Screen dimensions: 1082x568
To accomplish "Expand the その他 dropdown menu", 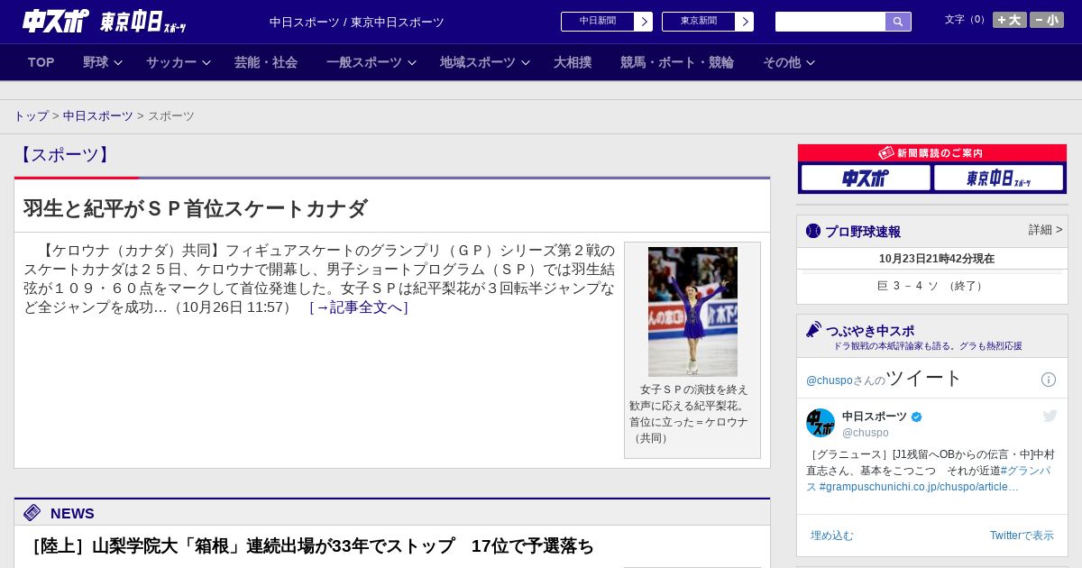I will [x=789, y=62].
